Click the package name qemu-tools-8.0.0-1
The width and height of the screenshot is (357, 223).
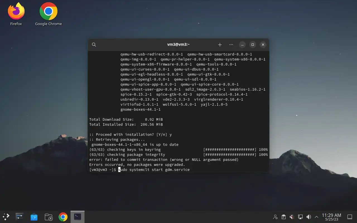216,64
